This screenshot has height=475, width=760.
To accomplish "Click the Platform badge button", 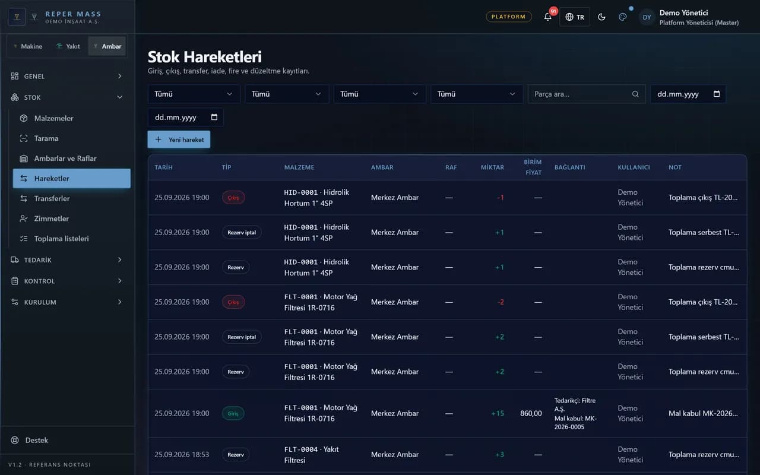I will coord(509,17).
